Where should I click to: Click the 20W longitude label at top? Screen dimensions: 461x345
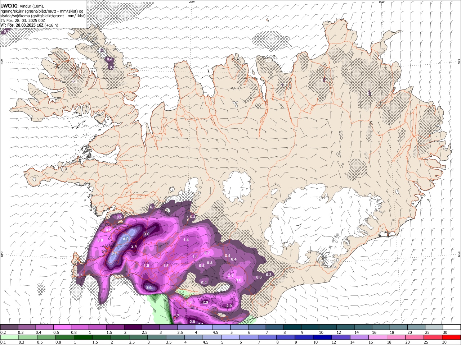[x=192, y=2]
